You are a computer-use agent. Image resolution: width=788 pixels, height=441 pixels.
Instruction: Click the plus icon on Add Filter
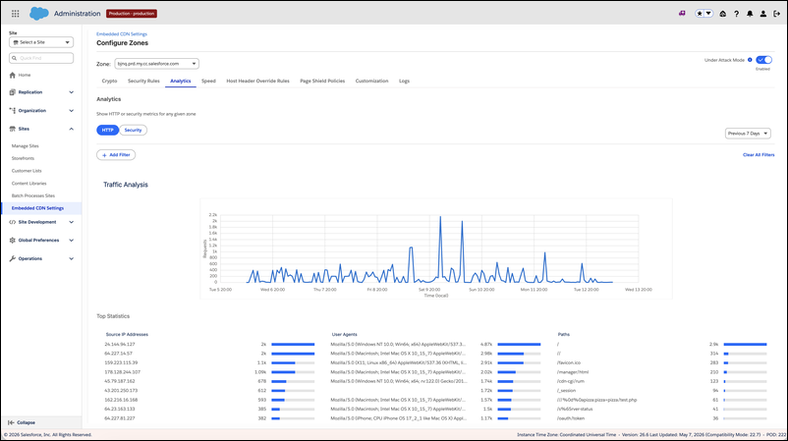(104, 155)
